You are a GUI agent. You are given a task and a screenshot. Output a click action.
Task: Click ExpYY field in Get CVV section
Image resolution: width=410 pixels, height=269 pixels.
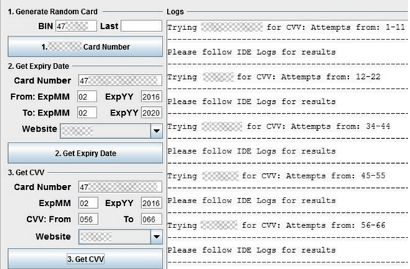[x=151, y=203]
